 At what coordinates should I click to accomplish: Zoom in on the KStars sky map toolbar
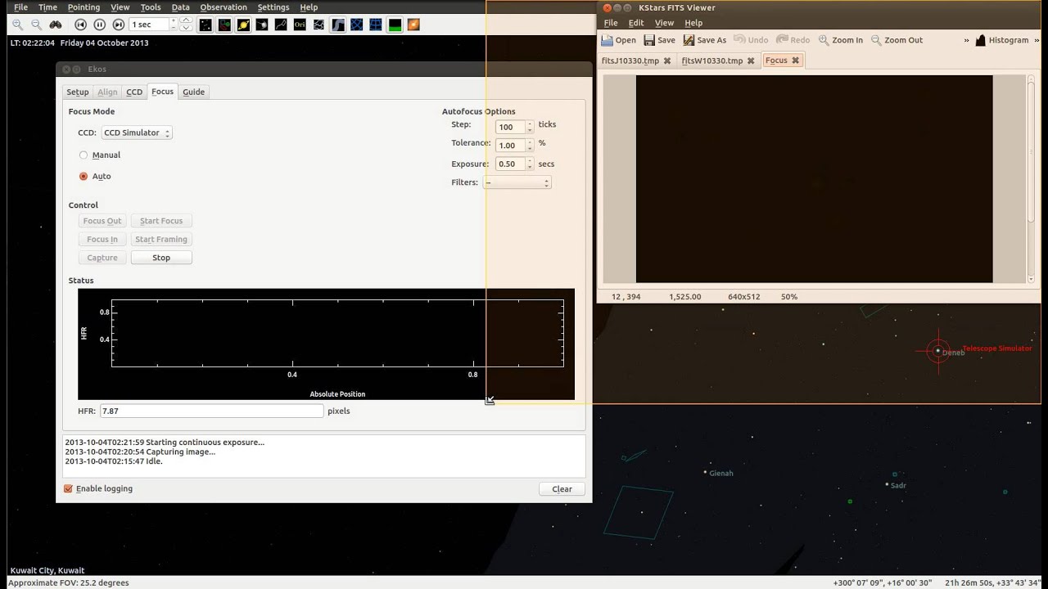click(x=17, y=25)
